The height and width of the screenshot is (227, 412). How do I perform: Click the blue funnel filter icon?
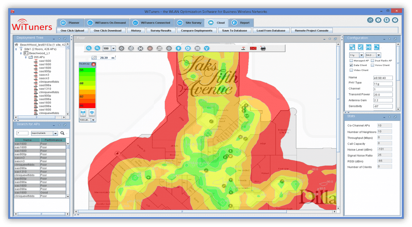[x=207, y=48]
